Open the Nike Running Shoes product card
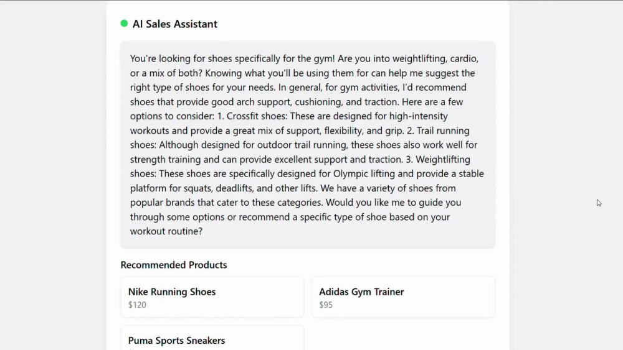 212,297
